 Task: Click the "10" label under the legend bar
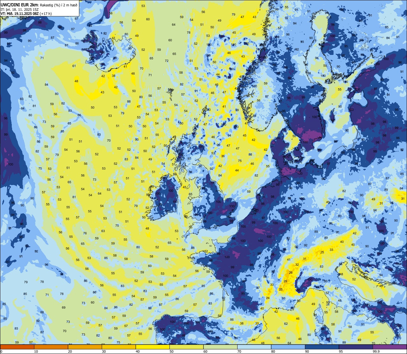tap(36, 351)
